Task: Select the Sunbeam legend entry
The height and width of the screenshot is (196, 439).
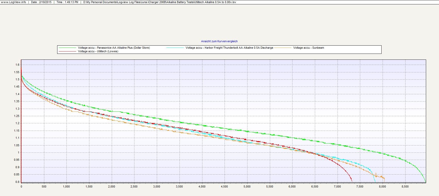Action: point(308,48)
